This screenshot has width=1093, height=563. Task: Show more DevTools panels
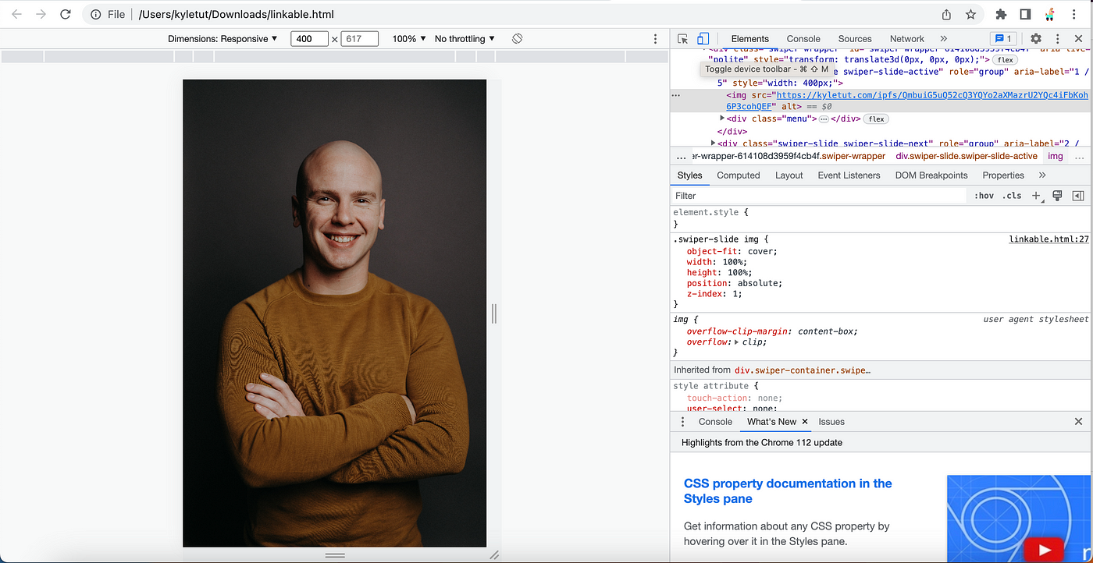[x=943, y=38]
